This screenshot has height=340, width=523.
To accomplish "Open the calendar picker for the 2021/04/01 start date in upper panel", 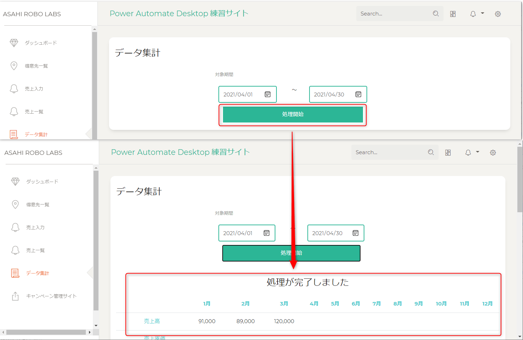I will [x=268, y=94].
